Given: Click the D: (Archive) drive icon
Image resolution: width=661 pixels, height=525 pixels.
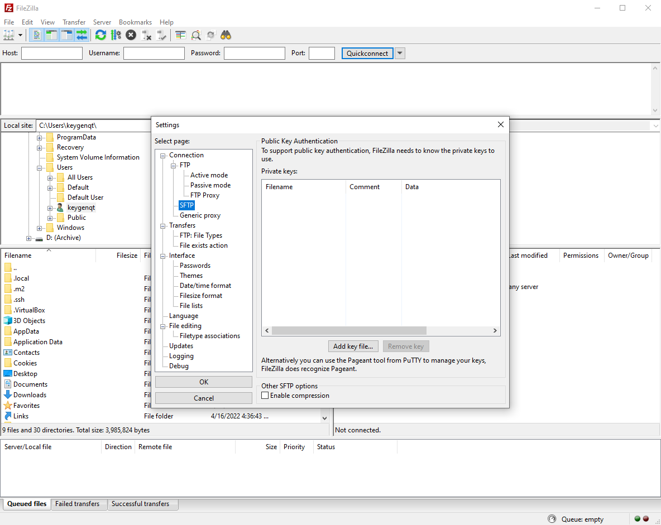Looking at the screenshot, I should (39, 238).
